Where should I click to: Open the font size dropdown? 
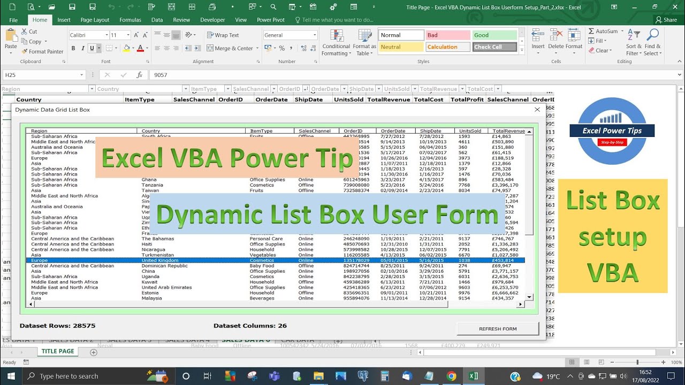128,35
